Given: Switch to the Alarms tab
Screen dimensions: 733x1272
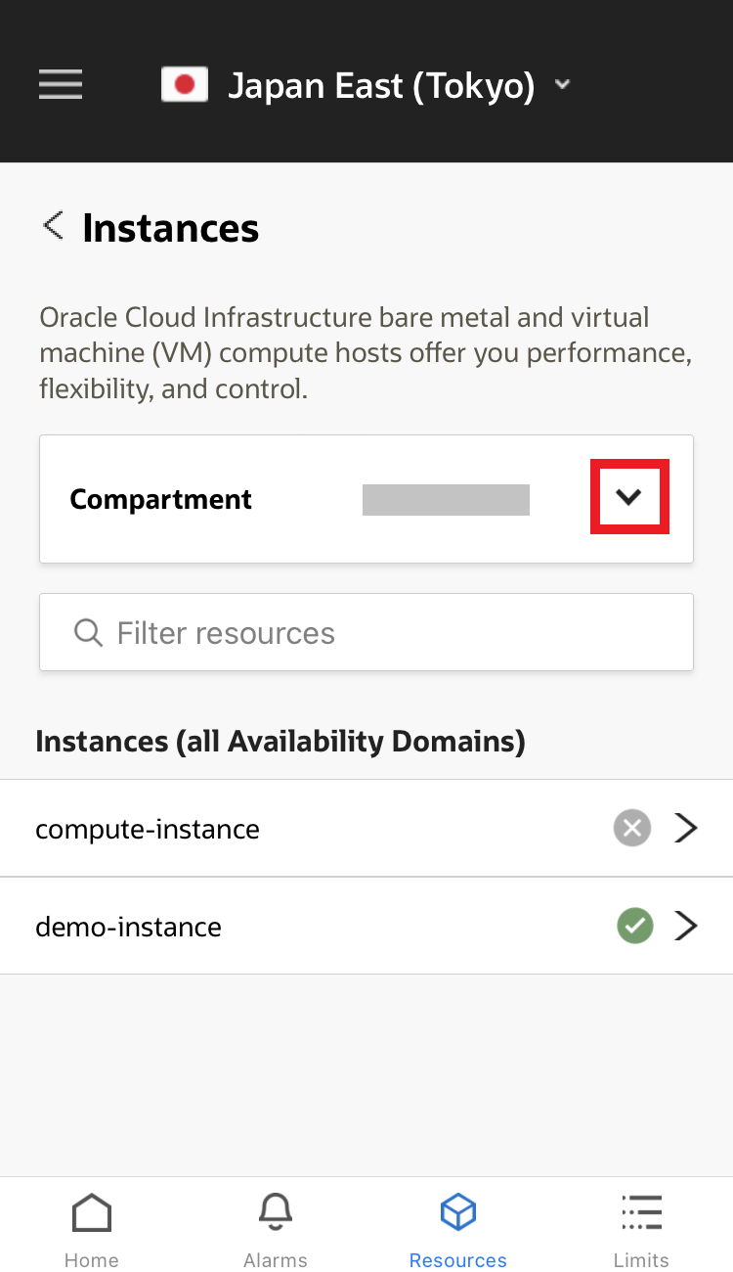Looking at the screenshot, I should (x=276, y=1229).
